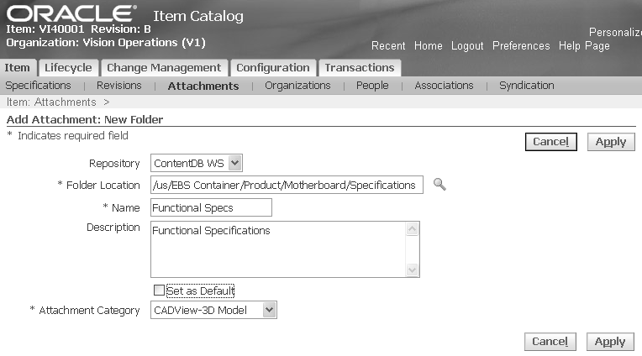Click the Oracle logo in the header

[x=71, y=13]
